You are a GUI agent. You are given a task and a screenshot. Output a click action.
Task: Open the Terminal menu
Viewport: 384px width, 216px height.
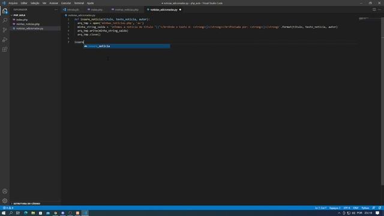pos(79,3)
